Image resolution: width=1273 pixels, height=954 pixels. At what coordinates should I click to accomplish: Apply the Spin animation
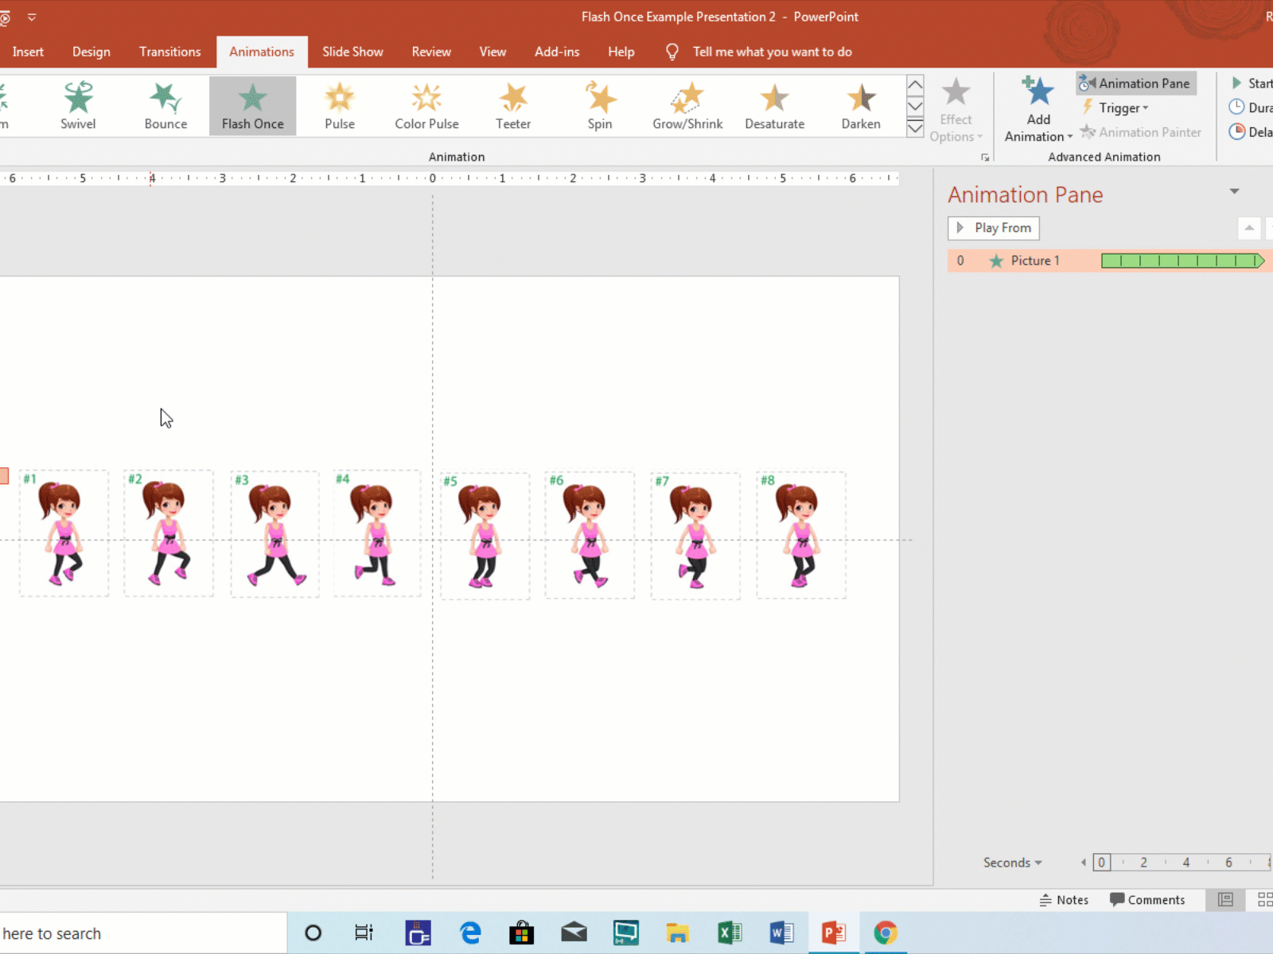point(600,105)
